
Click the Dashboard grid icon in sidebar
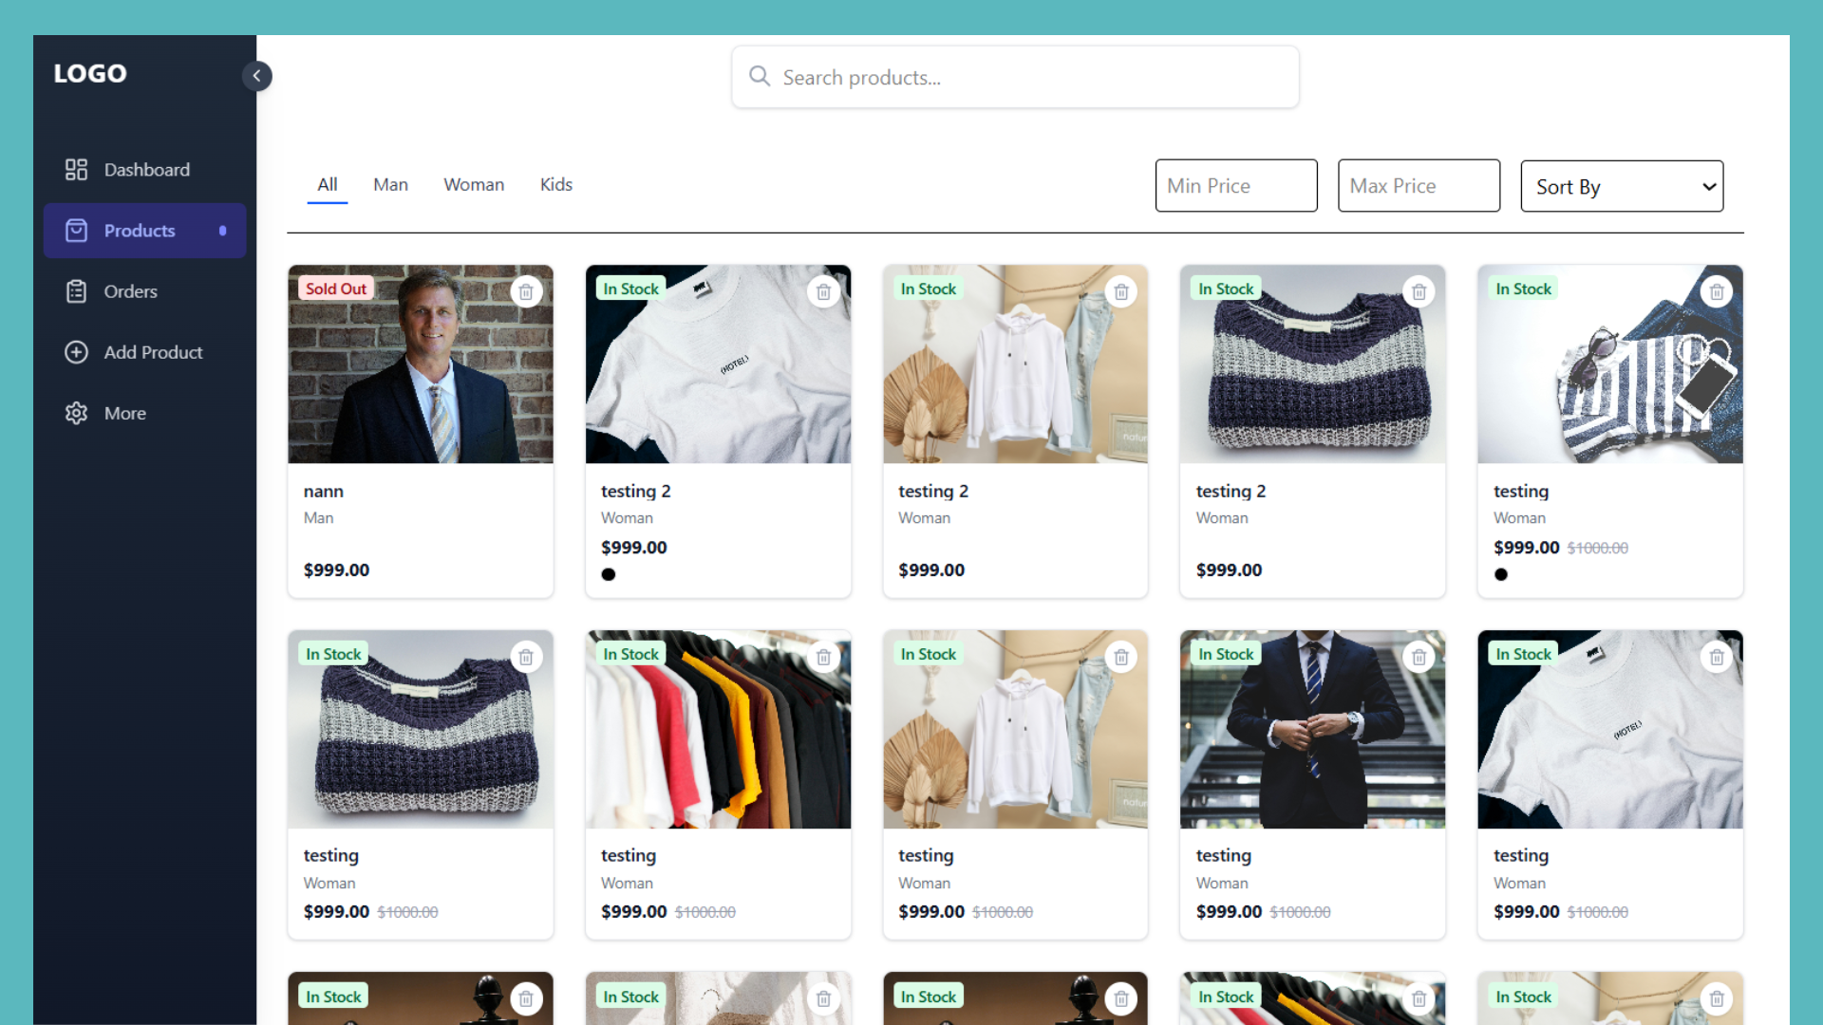(76, 170)
